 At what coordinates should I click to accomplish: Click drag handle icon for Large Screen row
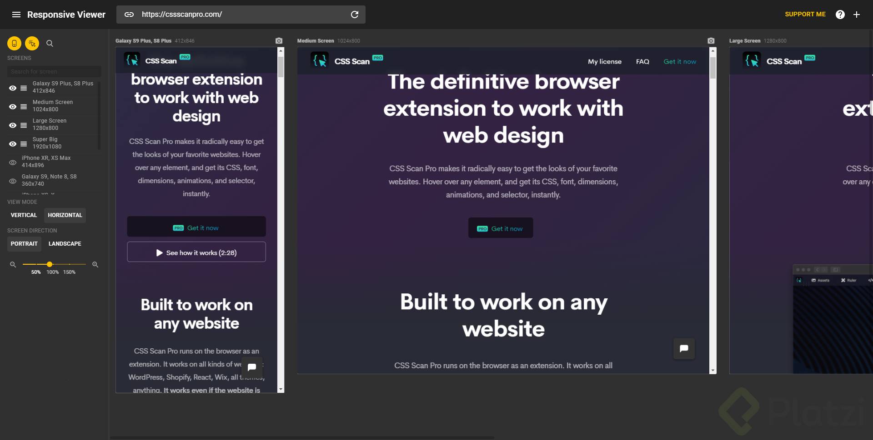24,125
